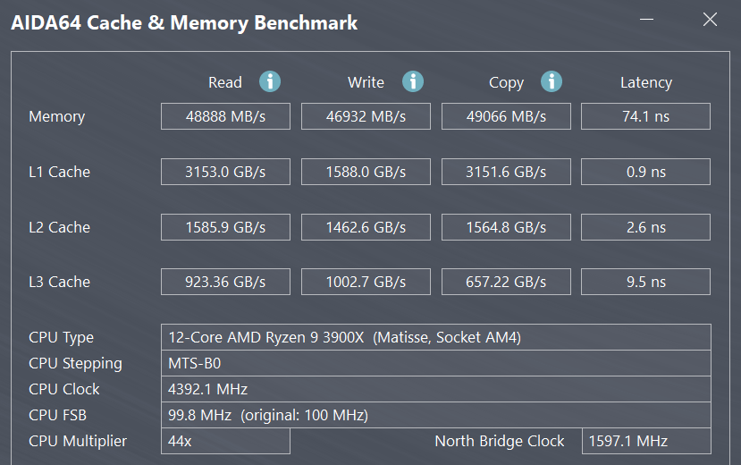The width and height of the screenshot is (741, 465).
Task: Select the Memory Write result field
Action: [x=366, y=116]
